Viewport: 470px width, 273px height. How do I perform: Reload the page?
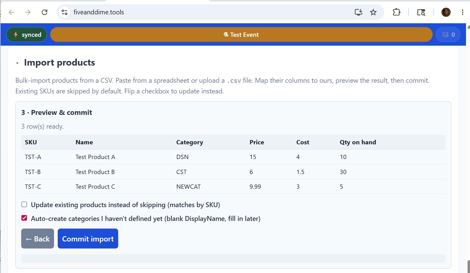point(45,12)
